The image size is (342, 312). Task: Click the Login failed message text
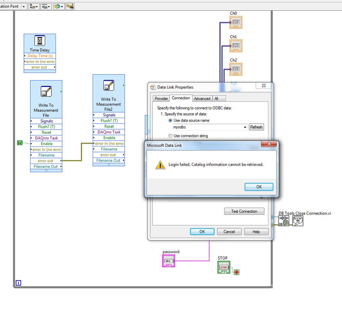tap(216, 165)
